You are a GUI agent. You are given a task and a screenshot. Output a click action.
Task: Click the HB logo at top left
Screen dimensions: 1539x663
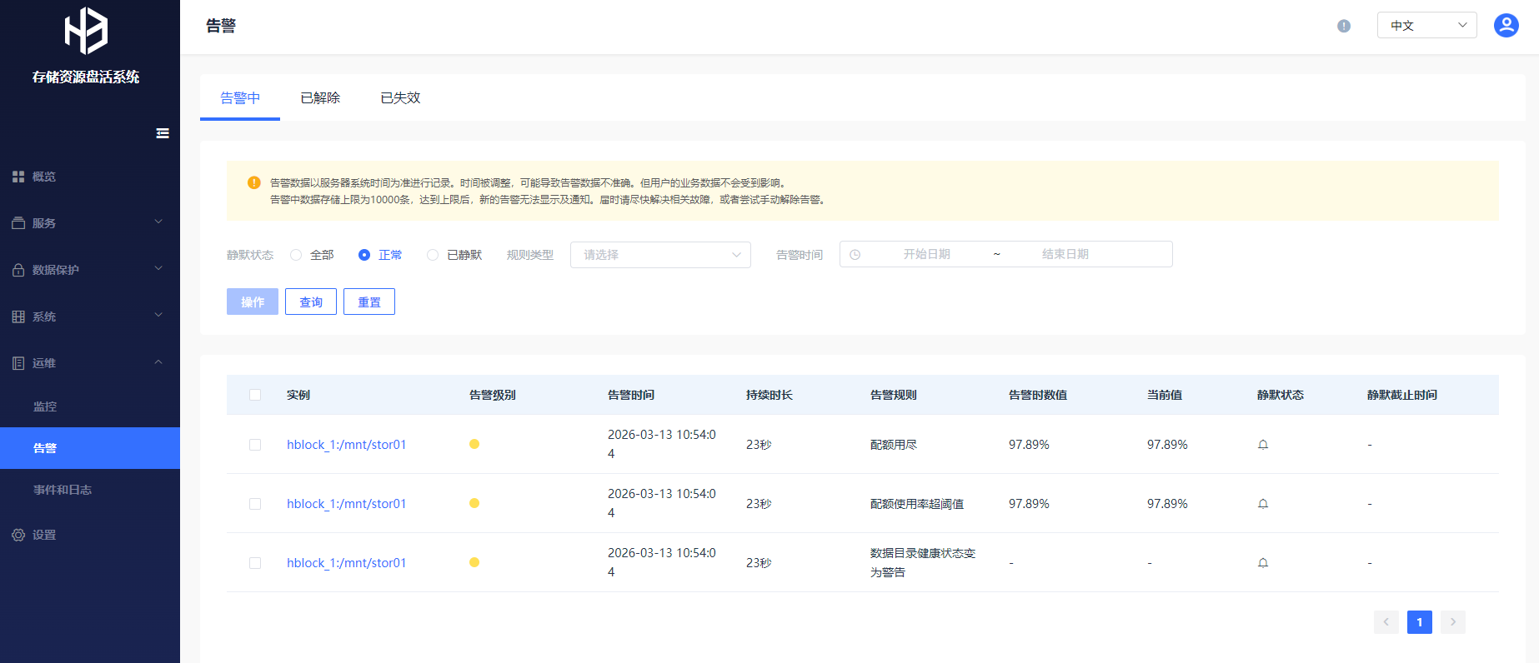click(x=87, y=31)
